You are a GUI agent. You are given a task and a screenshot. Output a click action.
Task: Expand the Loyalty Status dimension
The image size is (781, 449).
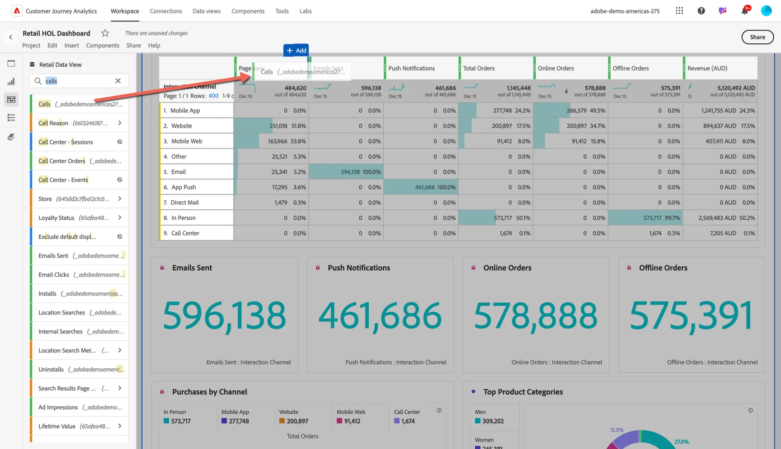[x=120, y=218]
